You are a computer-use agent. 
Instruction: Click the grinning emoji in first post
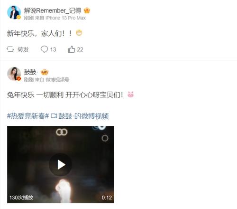79,33
